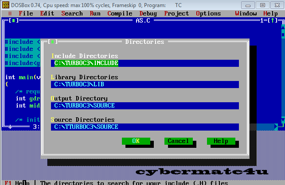Click the 'Include Directories' label

85,56
